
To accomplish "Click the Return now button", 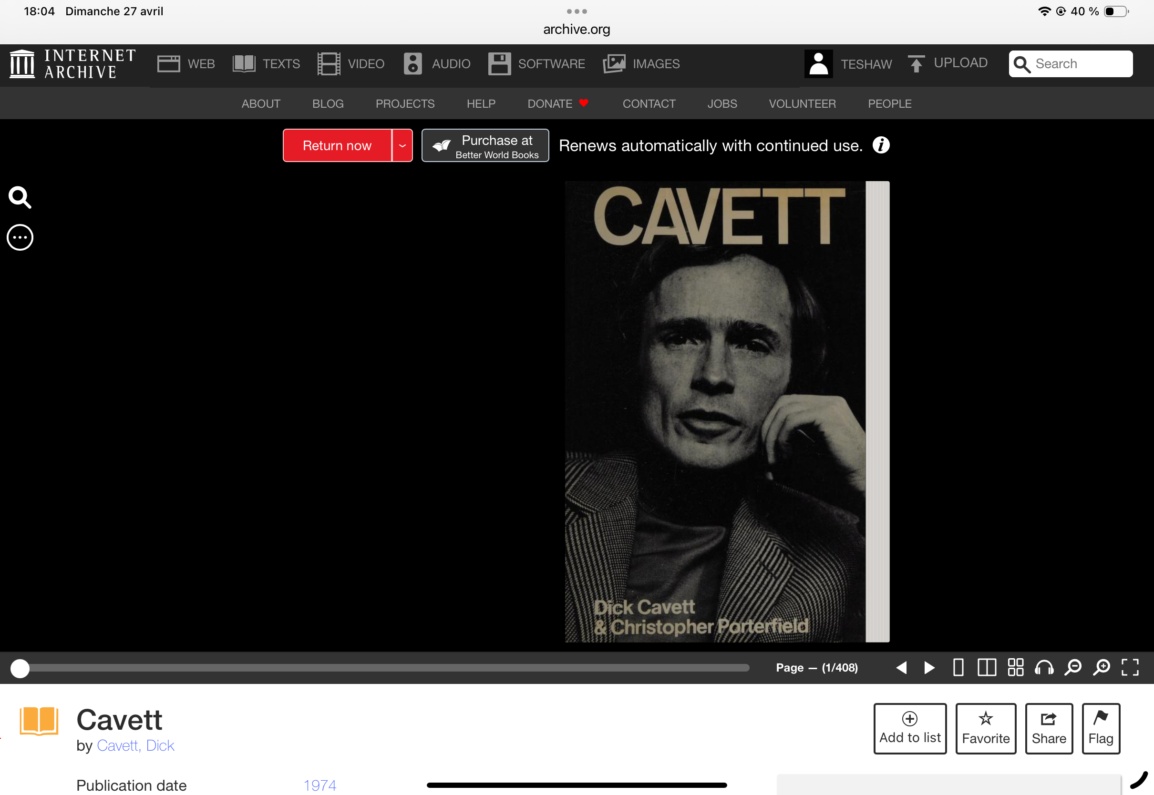I will point(337,145).
